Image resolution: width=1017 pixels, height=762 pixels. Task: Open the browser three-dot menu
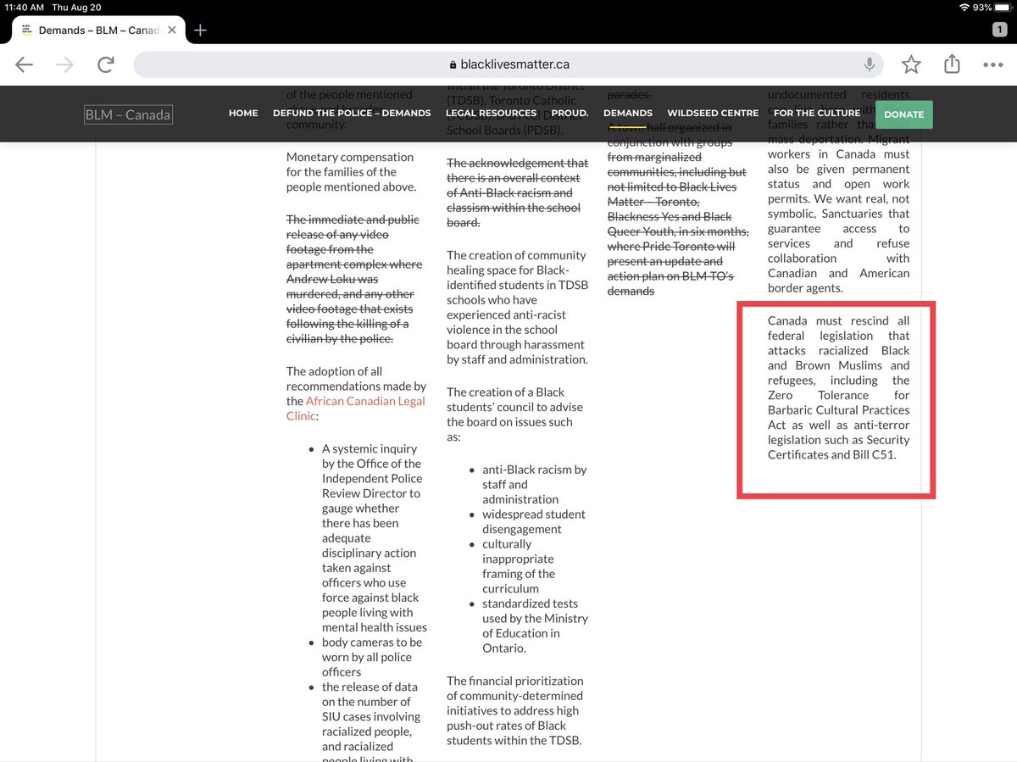click(992, 64)
